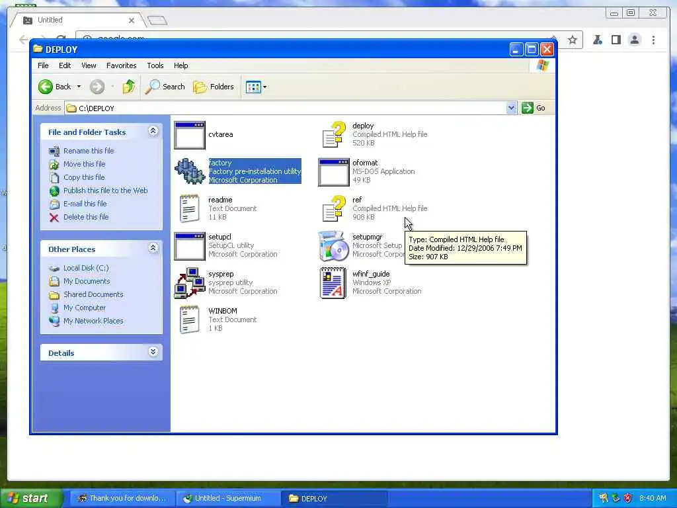Open a new tab in the browser
Image resolution: width=677 pixels, height=508 pixels.
(x=157, y=21)
